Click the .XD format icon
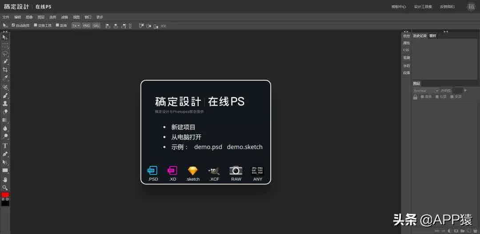The height and width of the screenshot is (234, 480). click(172, 171)
